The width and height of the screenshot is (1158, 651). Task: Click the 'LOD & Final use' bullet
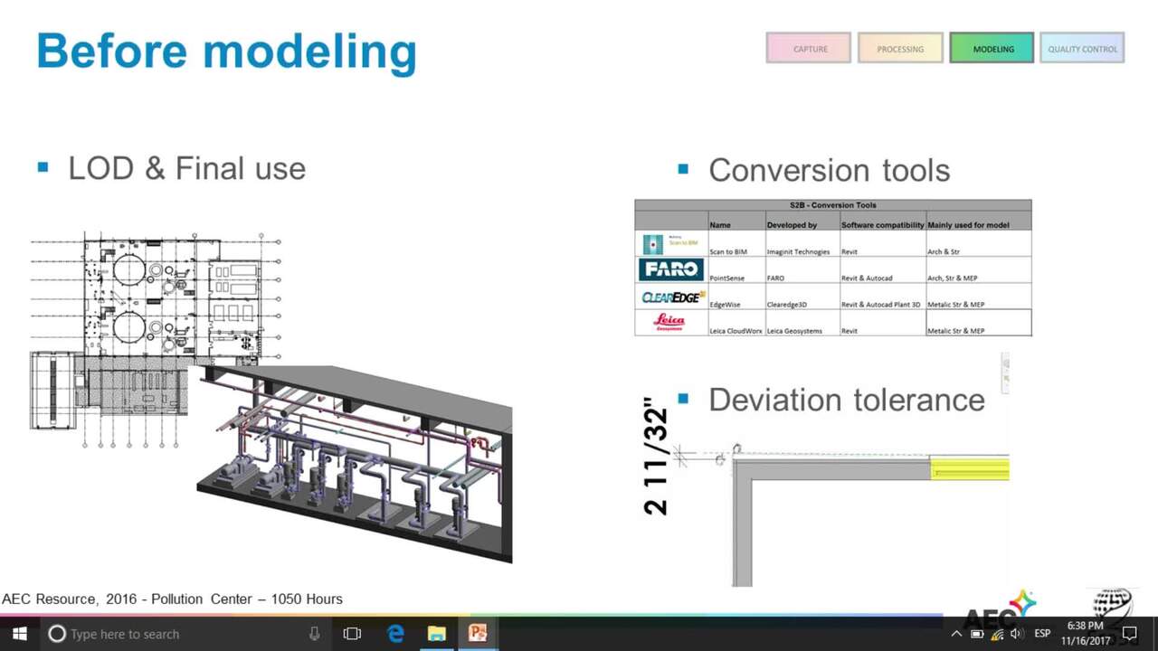tap(186, 168)
